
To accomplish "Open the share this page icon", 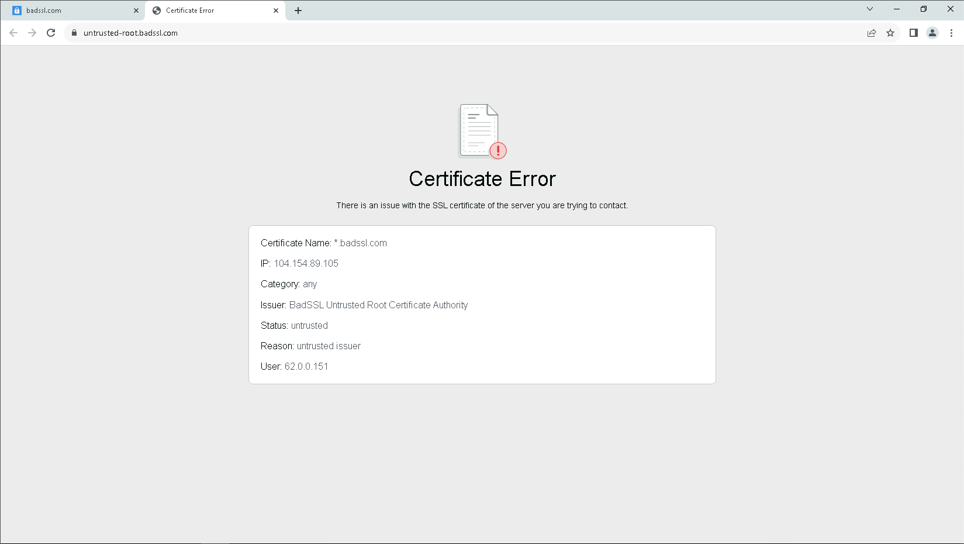I will pyautogui.click(x=872, y=33).
